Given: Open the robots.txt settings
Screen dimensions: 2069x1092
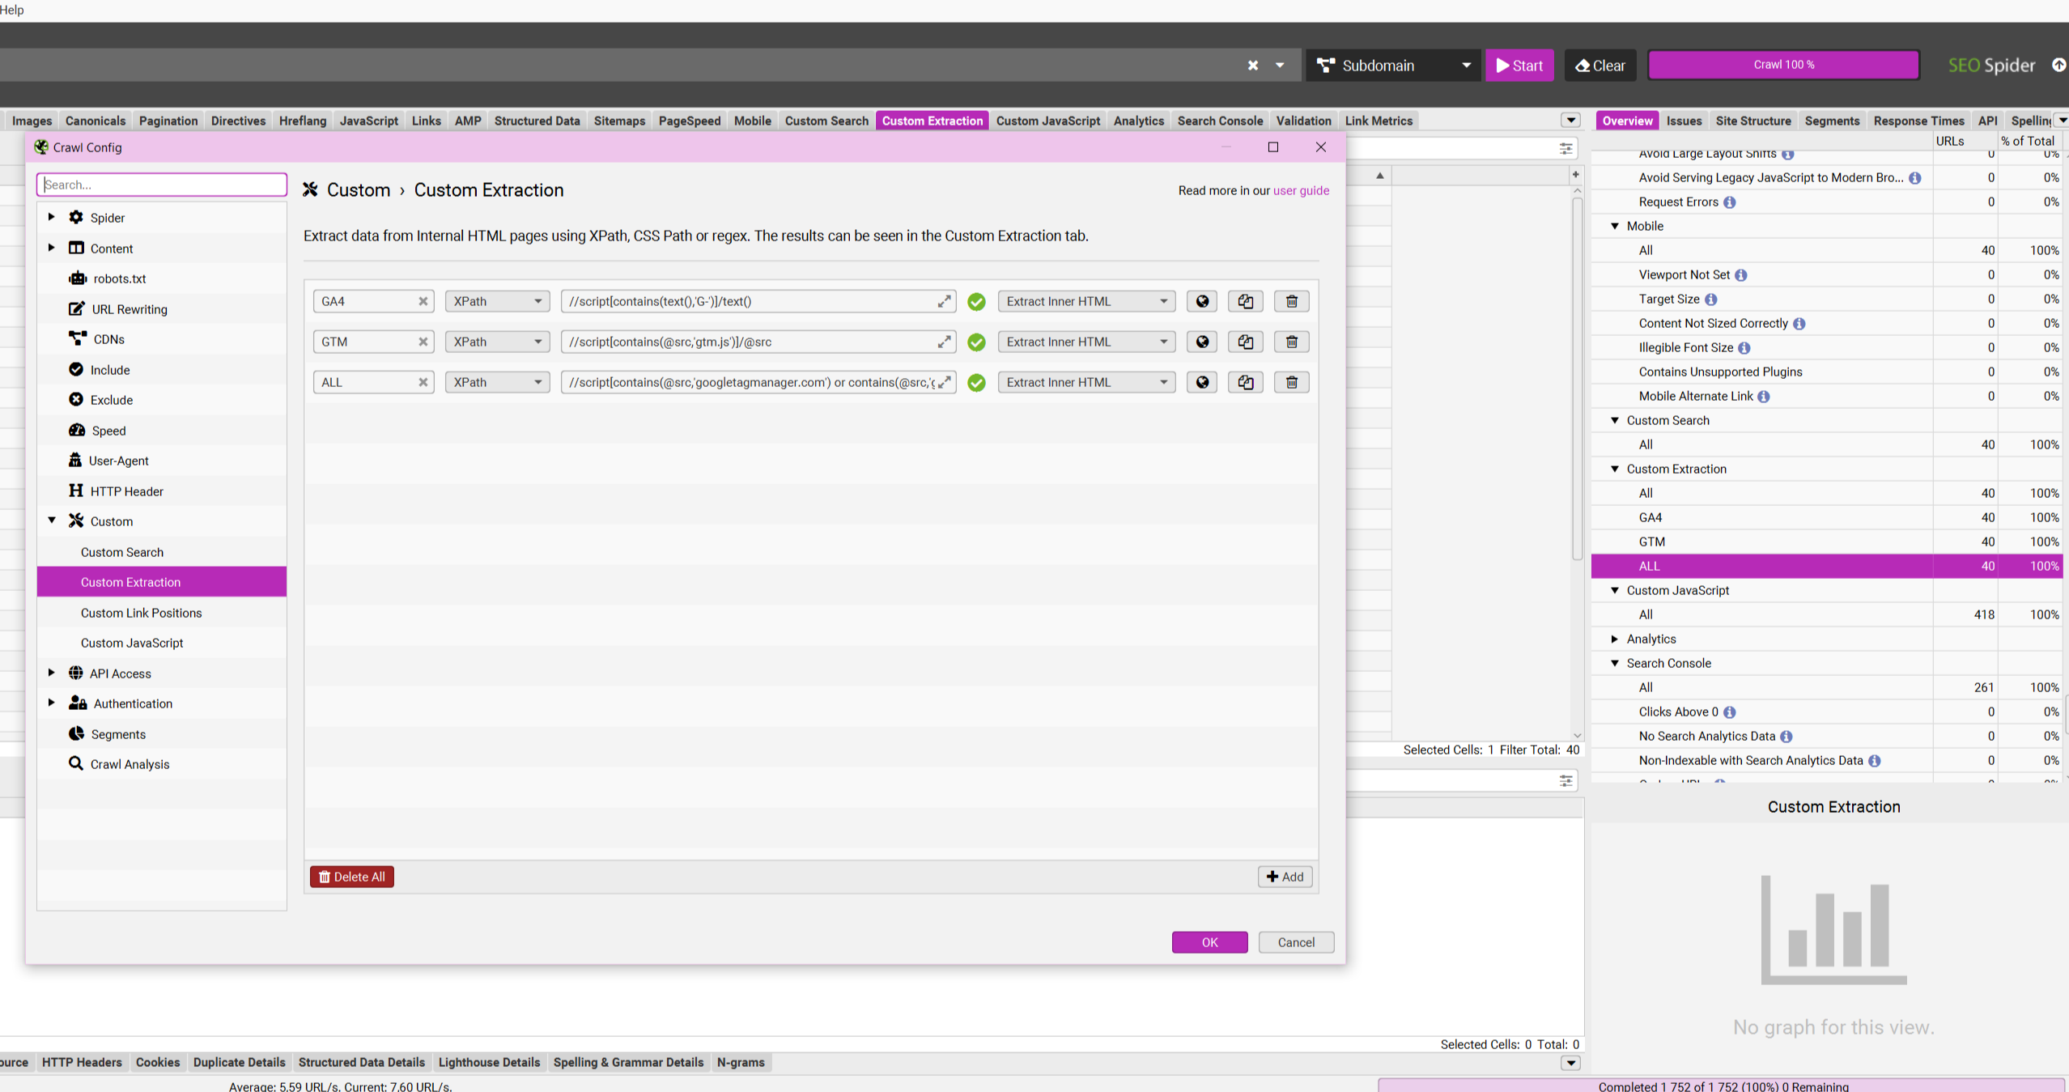Looking at the screenshot, I should (x=119, y=278).
